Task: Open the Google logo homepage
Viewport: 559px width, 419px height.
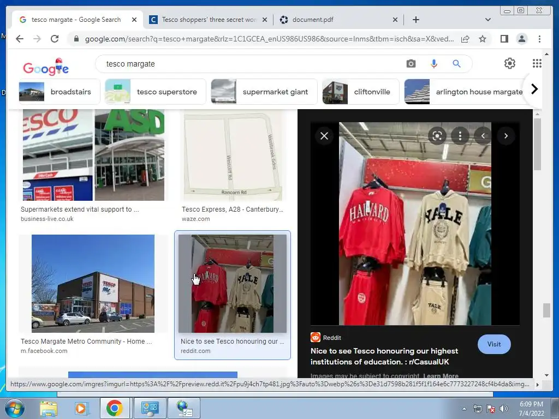Action: click(x=46, y=67)
